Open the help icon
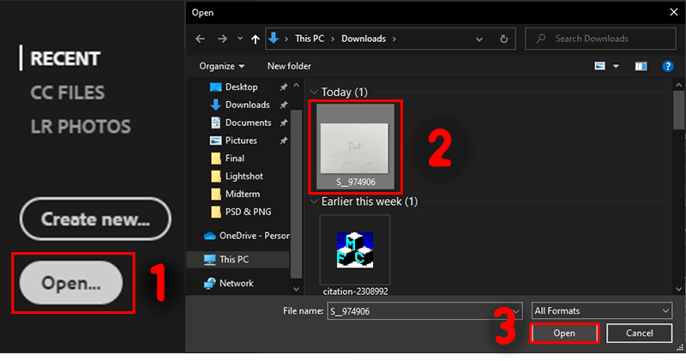 coord(668,66)
